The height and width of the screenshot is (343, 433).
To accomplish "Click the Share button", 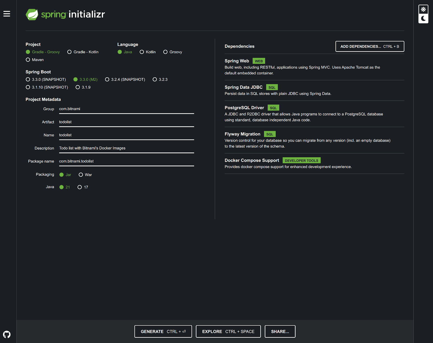I will pyautogui.click(x=280, y=331).
